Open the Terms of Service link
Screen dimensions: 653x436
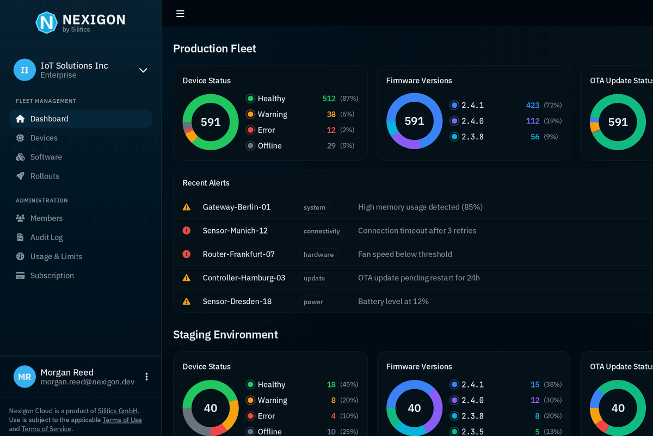[x=46, y=429]
